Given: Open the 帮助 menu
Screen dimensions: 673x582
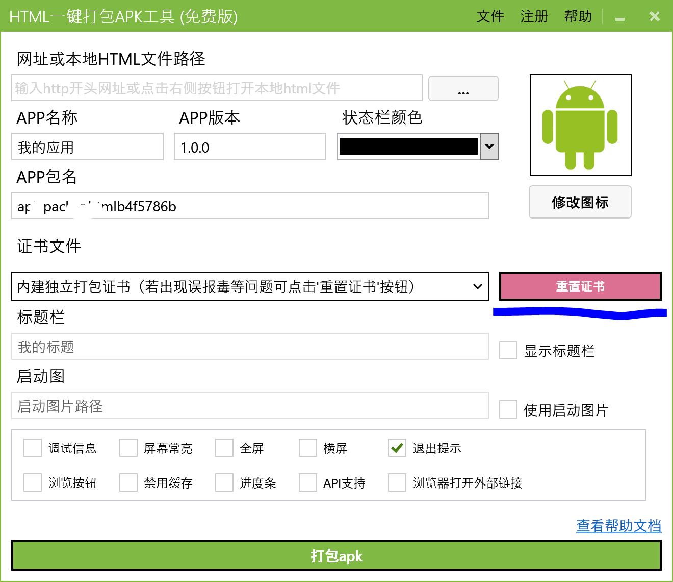Looking at the screenshot, I should tap(578, 17).
